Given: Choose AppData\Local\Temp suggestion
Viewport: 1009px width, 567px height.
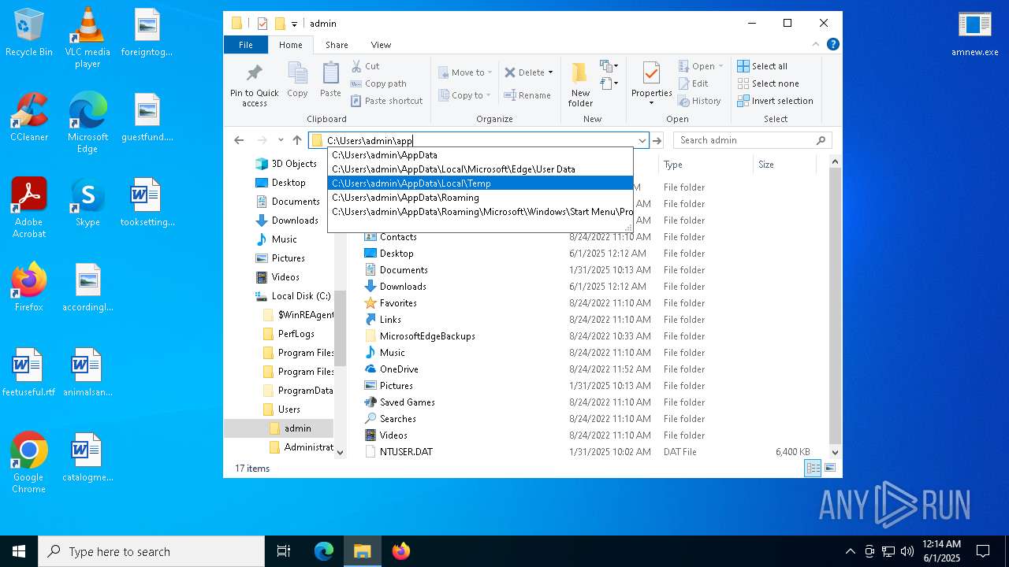Looking at the screenshot, I should [480, 183].
